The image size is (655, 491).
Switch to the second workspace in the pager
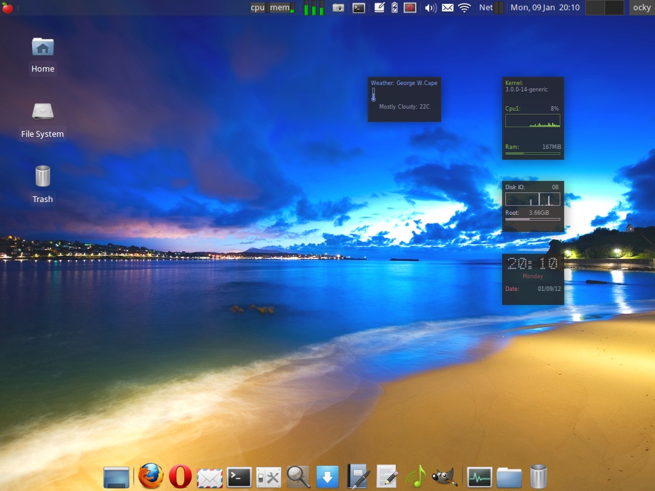pos(614,8)
